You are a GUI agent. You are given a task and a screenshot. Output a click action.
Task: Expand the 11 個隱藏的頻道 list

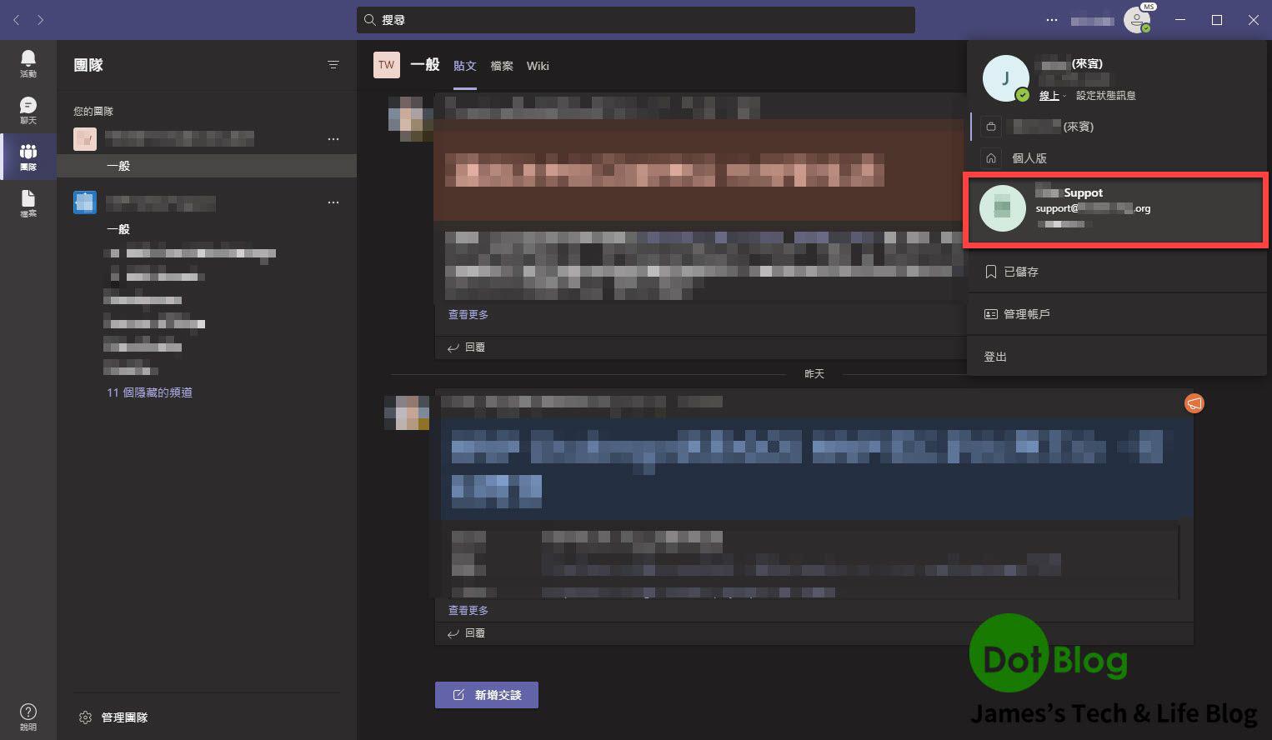click(149, 392)
